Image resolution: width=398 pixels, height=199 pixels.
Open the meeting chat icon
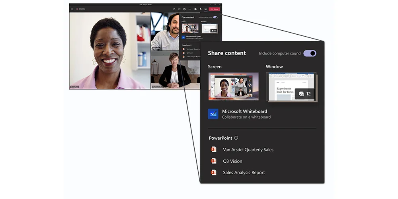pos(179,9)
